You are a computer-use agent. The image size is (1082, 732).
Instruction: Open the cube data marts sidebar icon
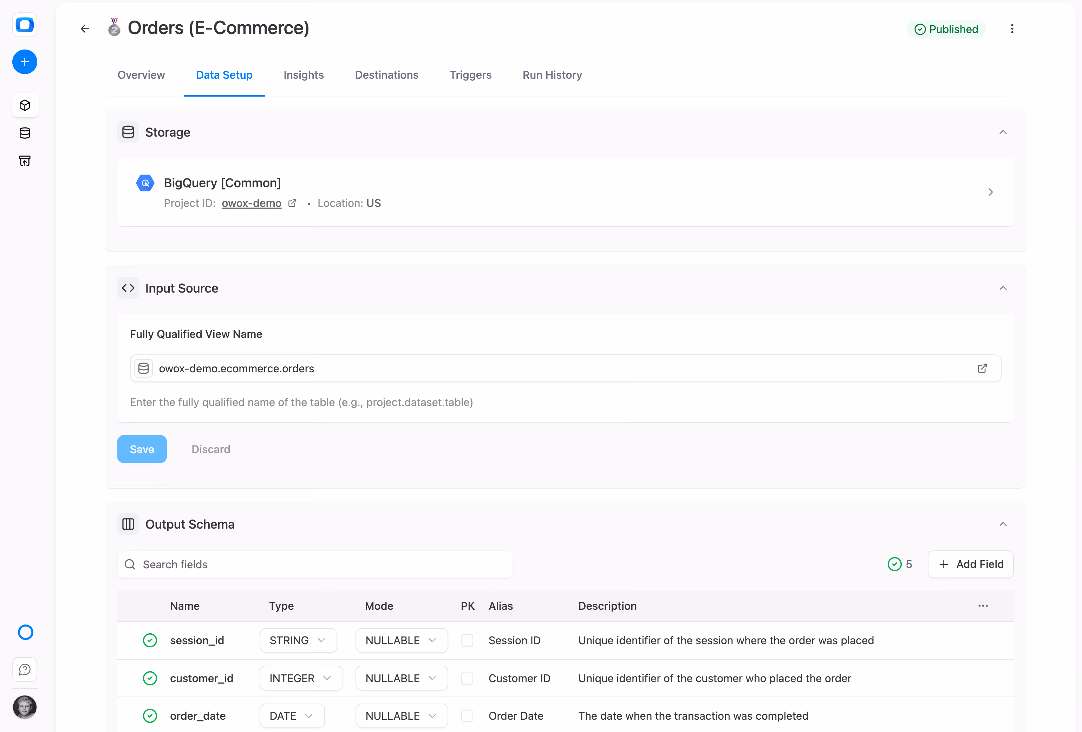click(x=25, y=105)
